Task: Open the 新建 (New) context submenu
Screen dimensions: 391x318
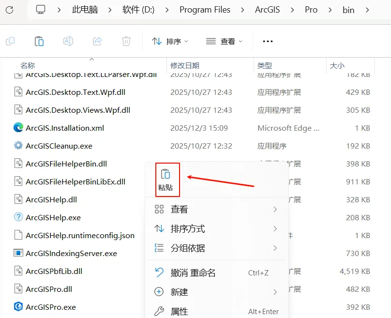Action: 216,292
